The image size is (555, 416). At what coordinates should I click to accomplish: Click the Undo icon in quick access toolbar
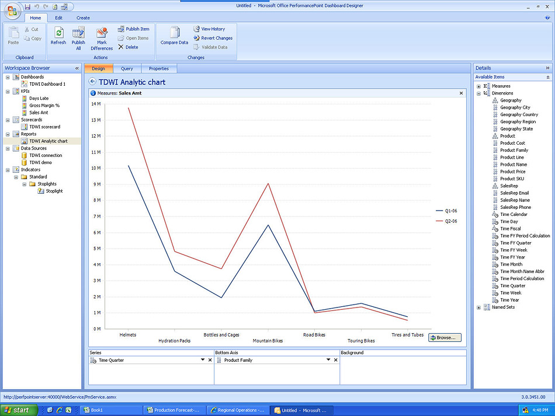pos(36,6)
